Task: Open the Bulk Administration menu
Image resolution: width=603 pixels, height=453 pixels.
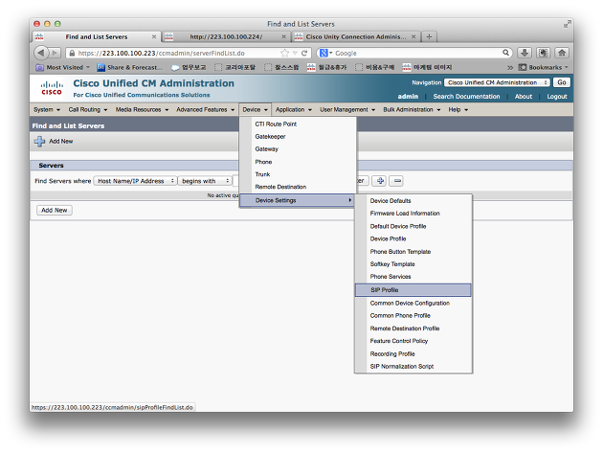Action: click(412, 110)
